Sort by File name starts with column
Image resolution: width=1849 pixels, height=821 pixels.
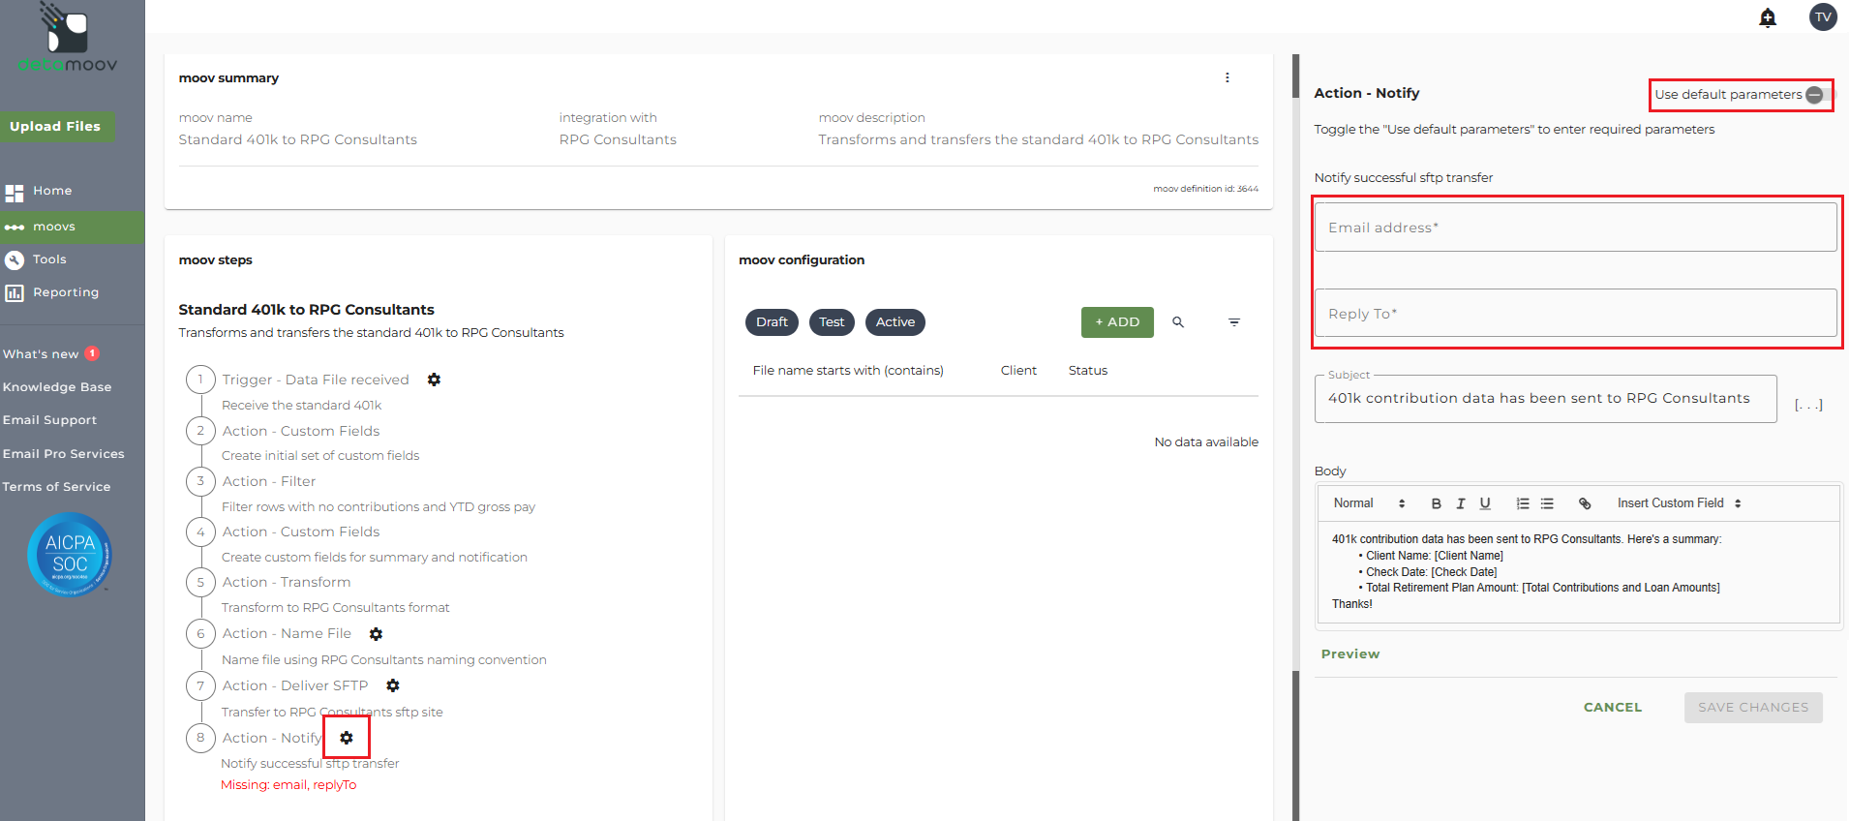[x=848, y=371]
